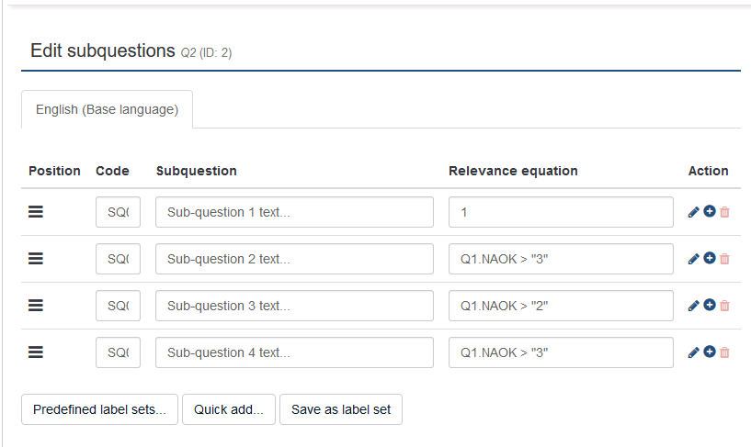Click drag handle of the first subquestion row
Screen dimensions: 751x447
(x=36, y=212)
